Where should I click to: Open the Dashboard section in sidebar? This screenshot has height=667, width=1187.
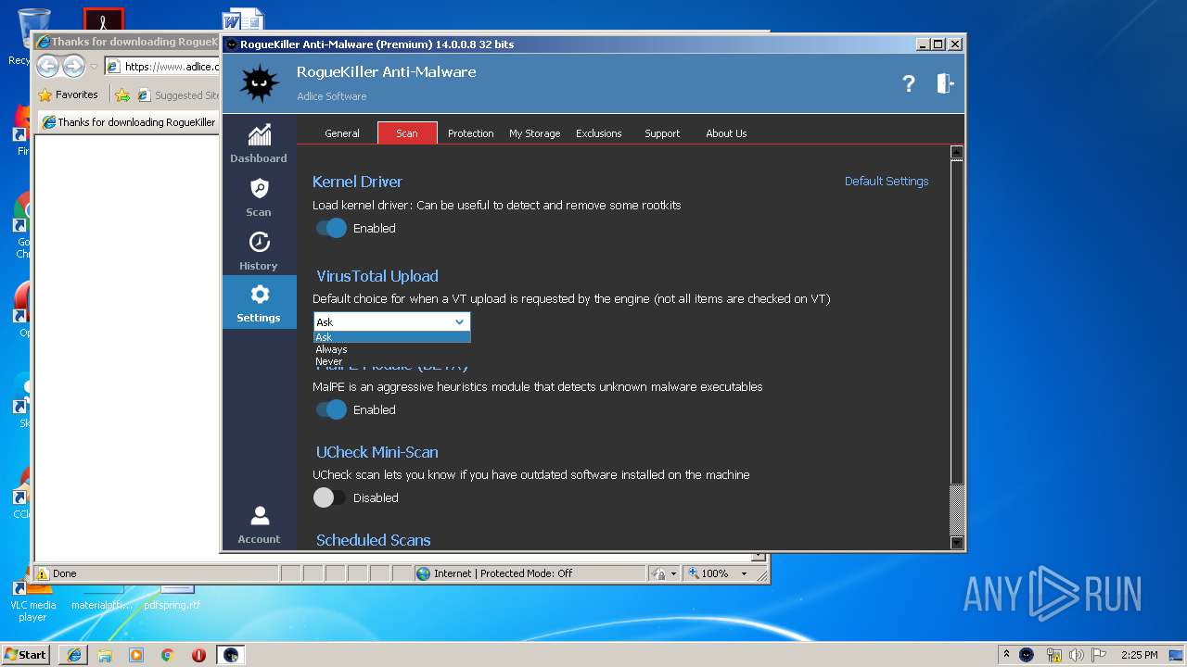259,144
